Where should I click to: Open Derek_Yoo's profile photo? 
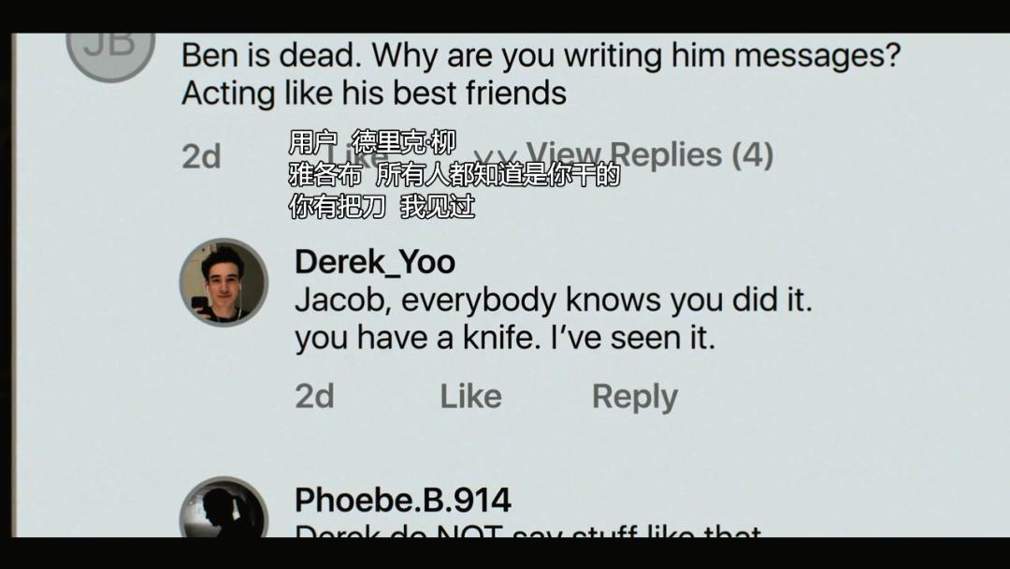pos(224,283)
